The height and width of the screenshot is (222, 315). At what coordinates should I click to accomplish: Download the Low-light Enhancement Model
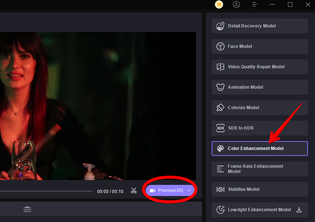[x=299, y=210]
